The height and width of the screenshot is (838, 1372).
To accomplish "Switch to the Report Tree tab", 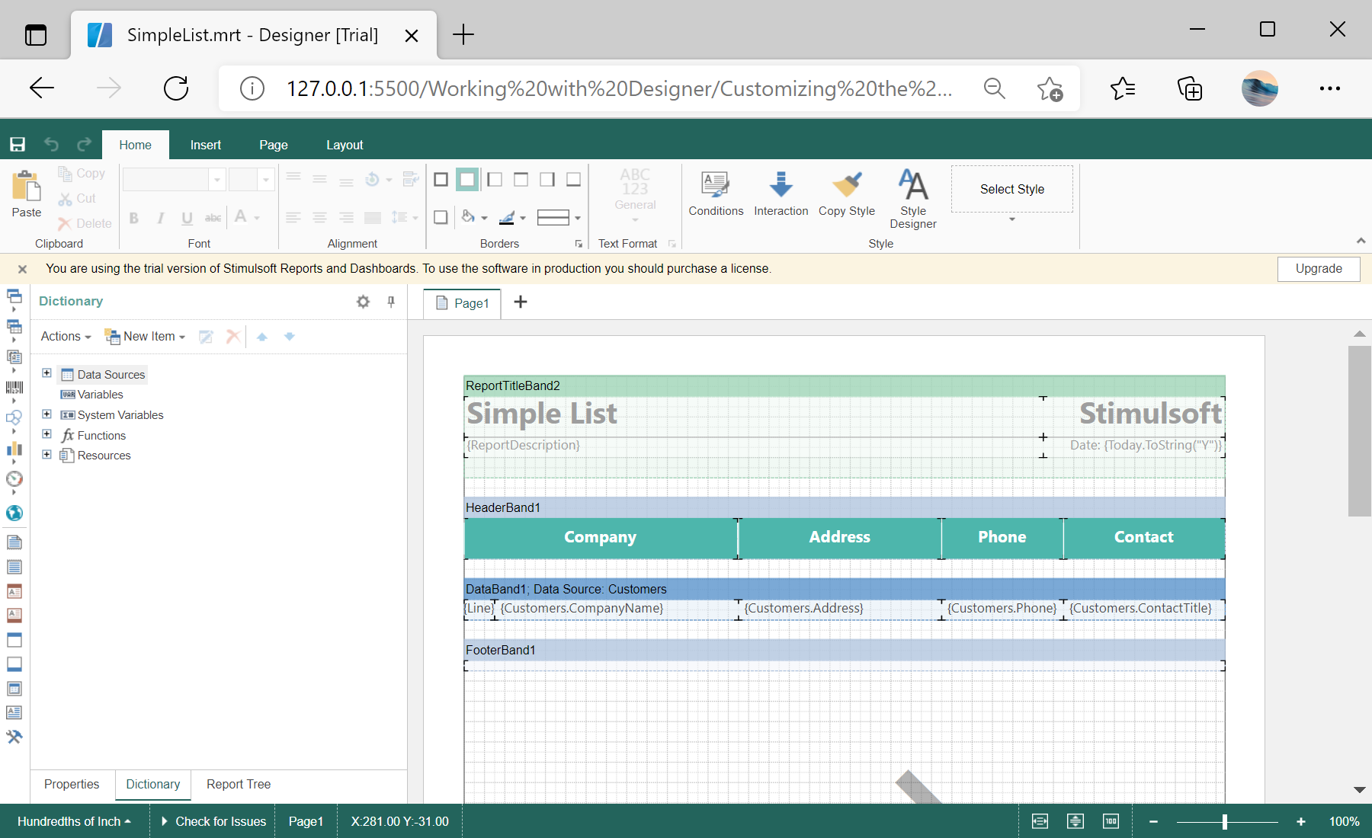I will 239,785.
